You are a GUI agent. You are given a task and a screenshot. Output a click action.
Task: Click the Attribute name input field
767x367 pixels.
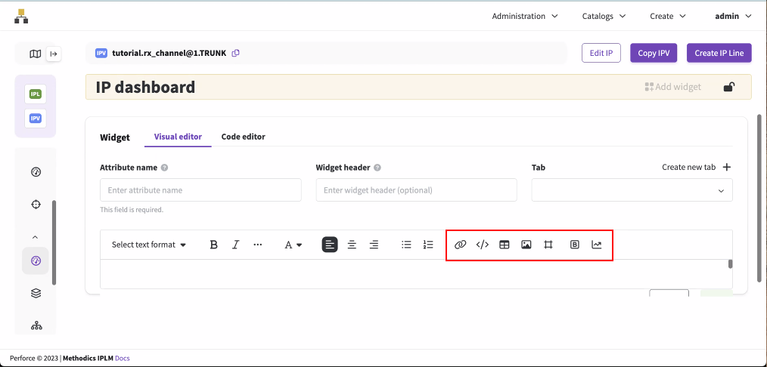coord(200,190)
